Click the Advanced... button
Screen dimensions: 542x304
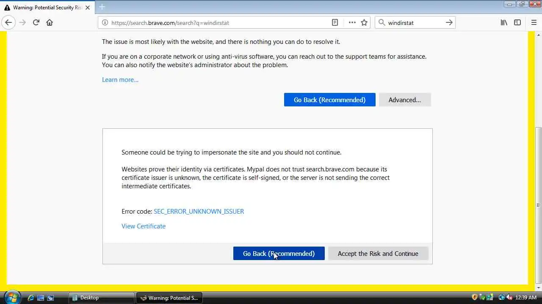click(405, 100)
